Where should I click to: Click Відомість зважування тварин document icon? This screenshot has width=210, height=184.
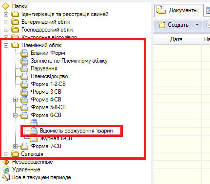pyautogui.click(x=34, y=131)
